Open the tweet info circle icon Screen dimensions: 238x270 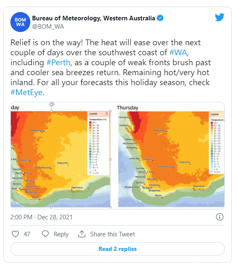[220, 217]
